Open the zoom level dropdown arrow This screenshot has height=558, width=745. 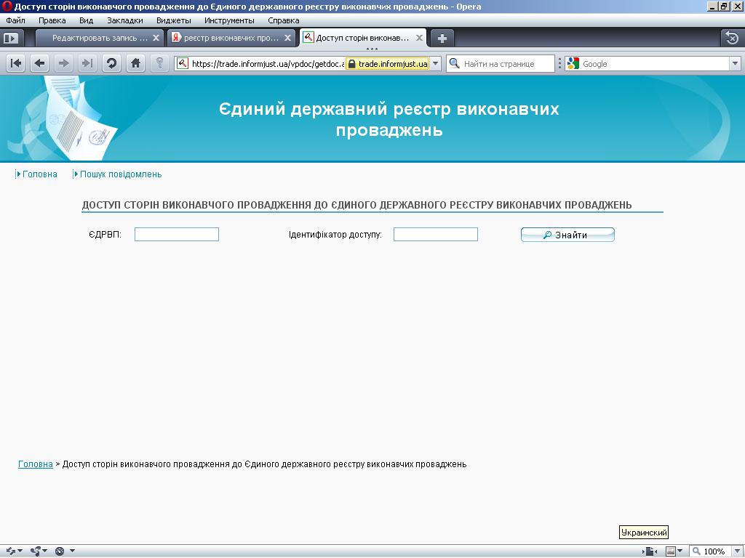(736, 551)
